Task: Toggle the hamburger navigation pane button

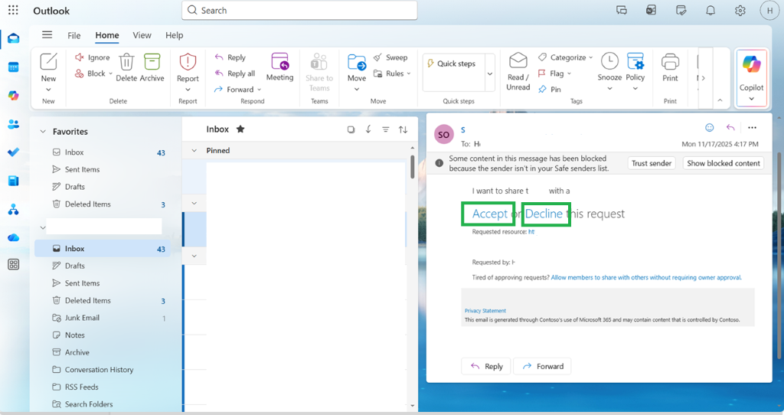Action: pyautogui.click(x=47, y=34)
